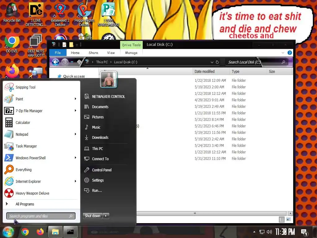Open Bejeweled 2 Deluxe desktop shortcut
The height and width of the screenshot is (238, 317).
tap(60, 15)
